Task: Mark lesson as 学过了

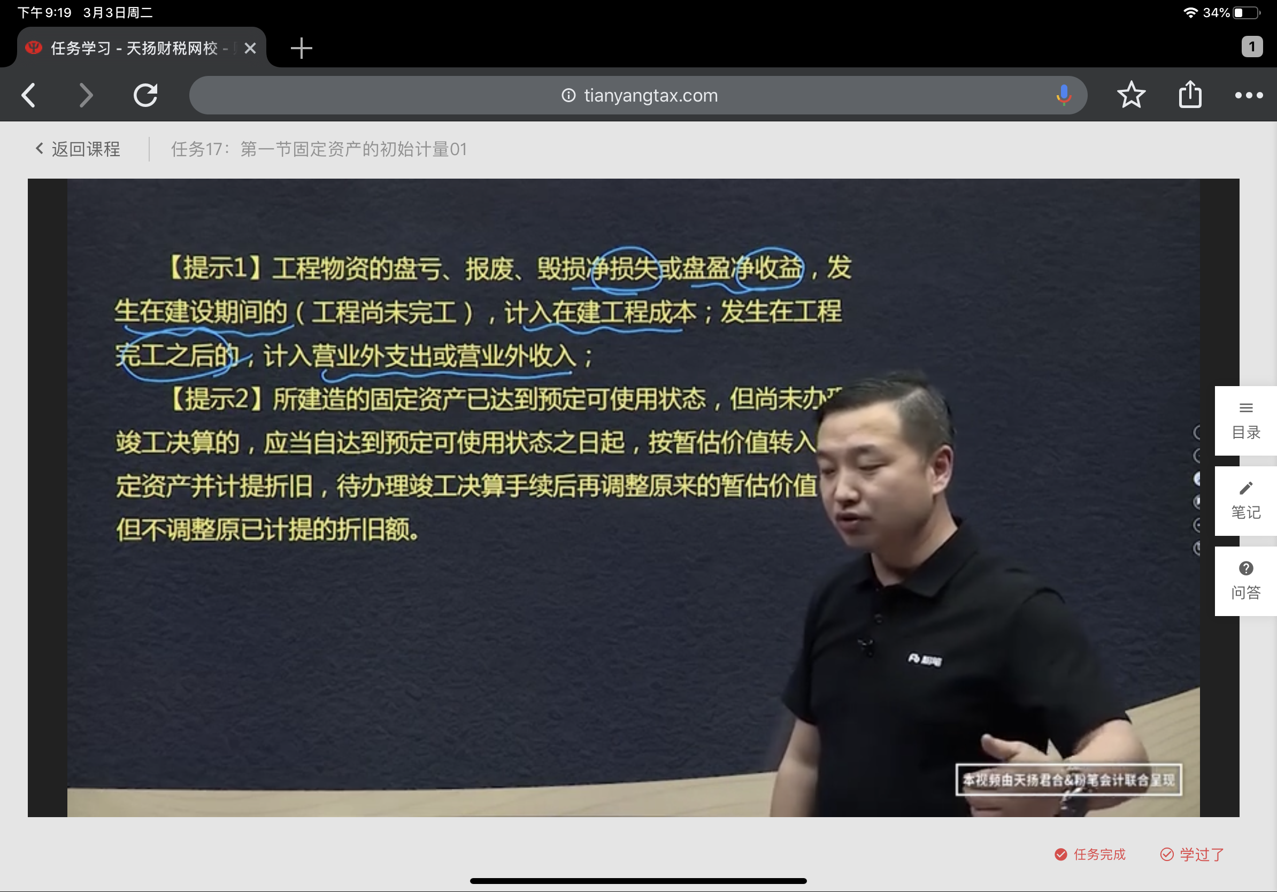Action: [x=1192, y=854]
